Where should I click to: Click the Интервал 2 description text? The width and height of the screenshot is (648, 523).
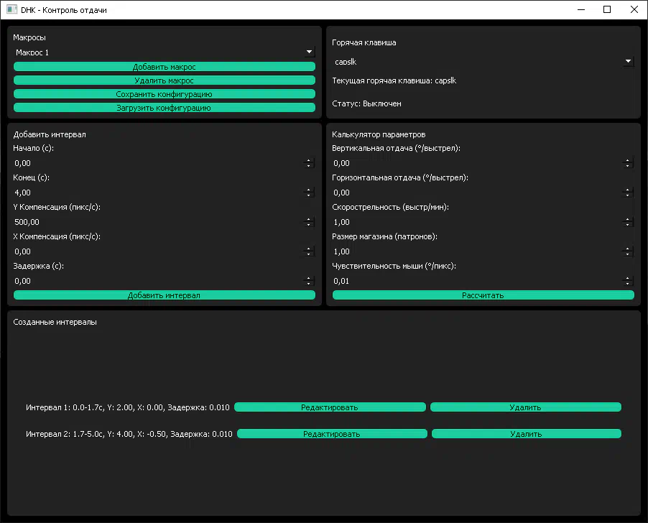coord(129,434)
